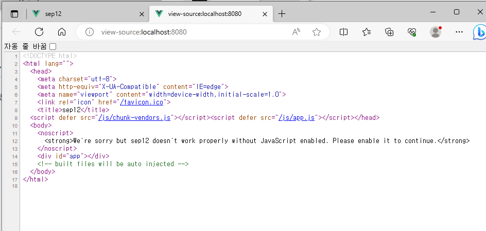Image resolution: width=486 pixels, height=231 pixels.
Task: Open Browser essentials heart icon
Action: click(412, 32)
